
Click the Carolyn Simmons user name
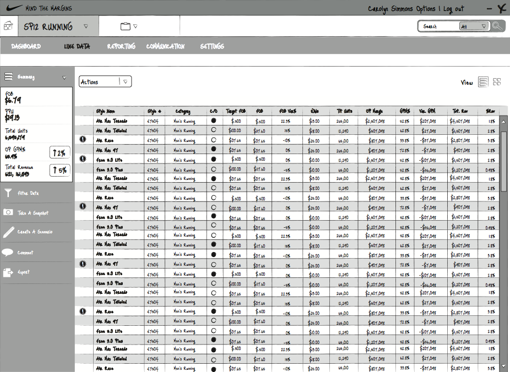(390, 9)
